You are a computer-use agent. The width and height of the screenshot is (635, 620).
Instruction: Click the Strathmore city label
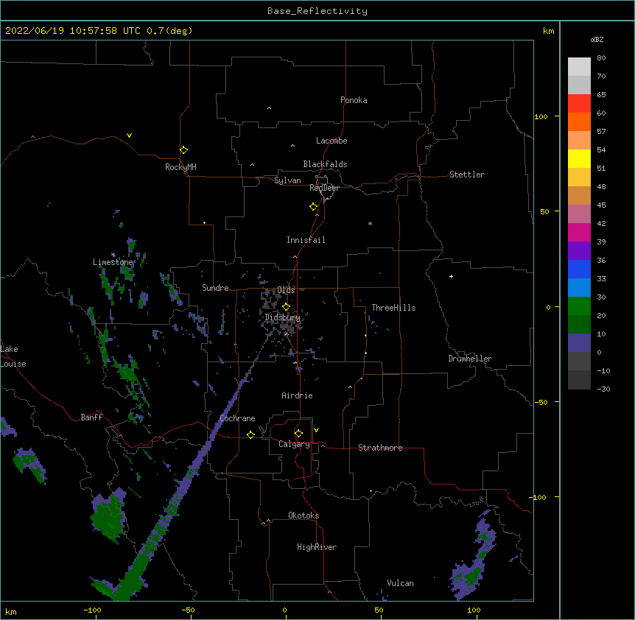[380, 448]
